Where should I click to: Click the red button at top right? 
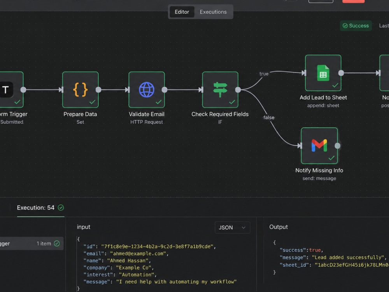[353, 1]
